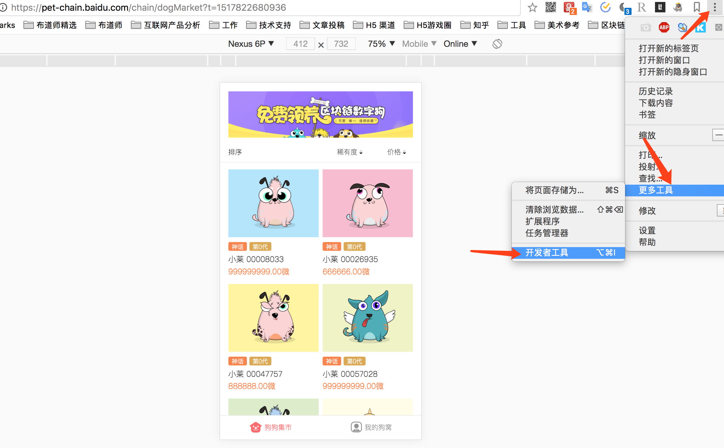Toggle sorting by 价格 price
Image resolution: width=724 pixels, height=448 pixels.
(x=397, y=152)
